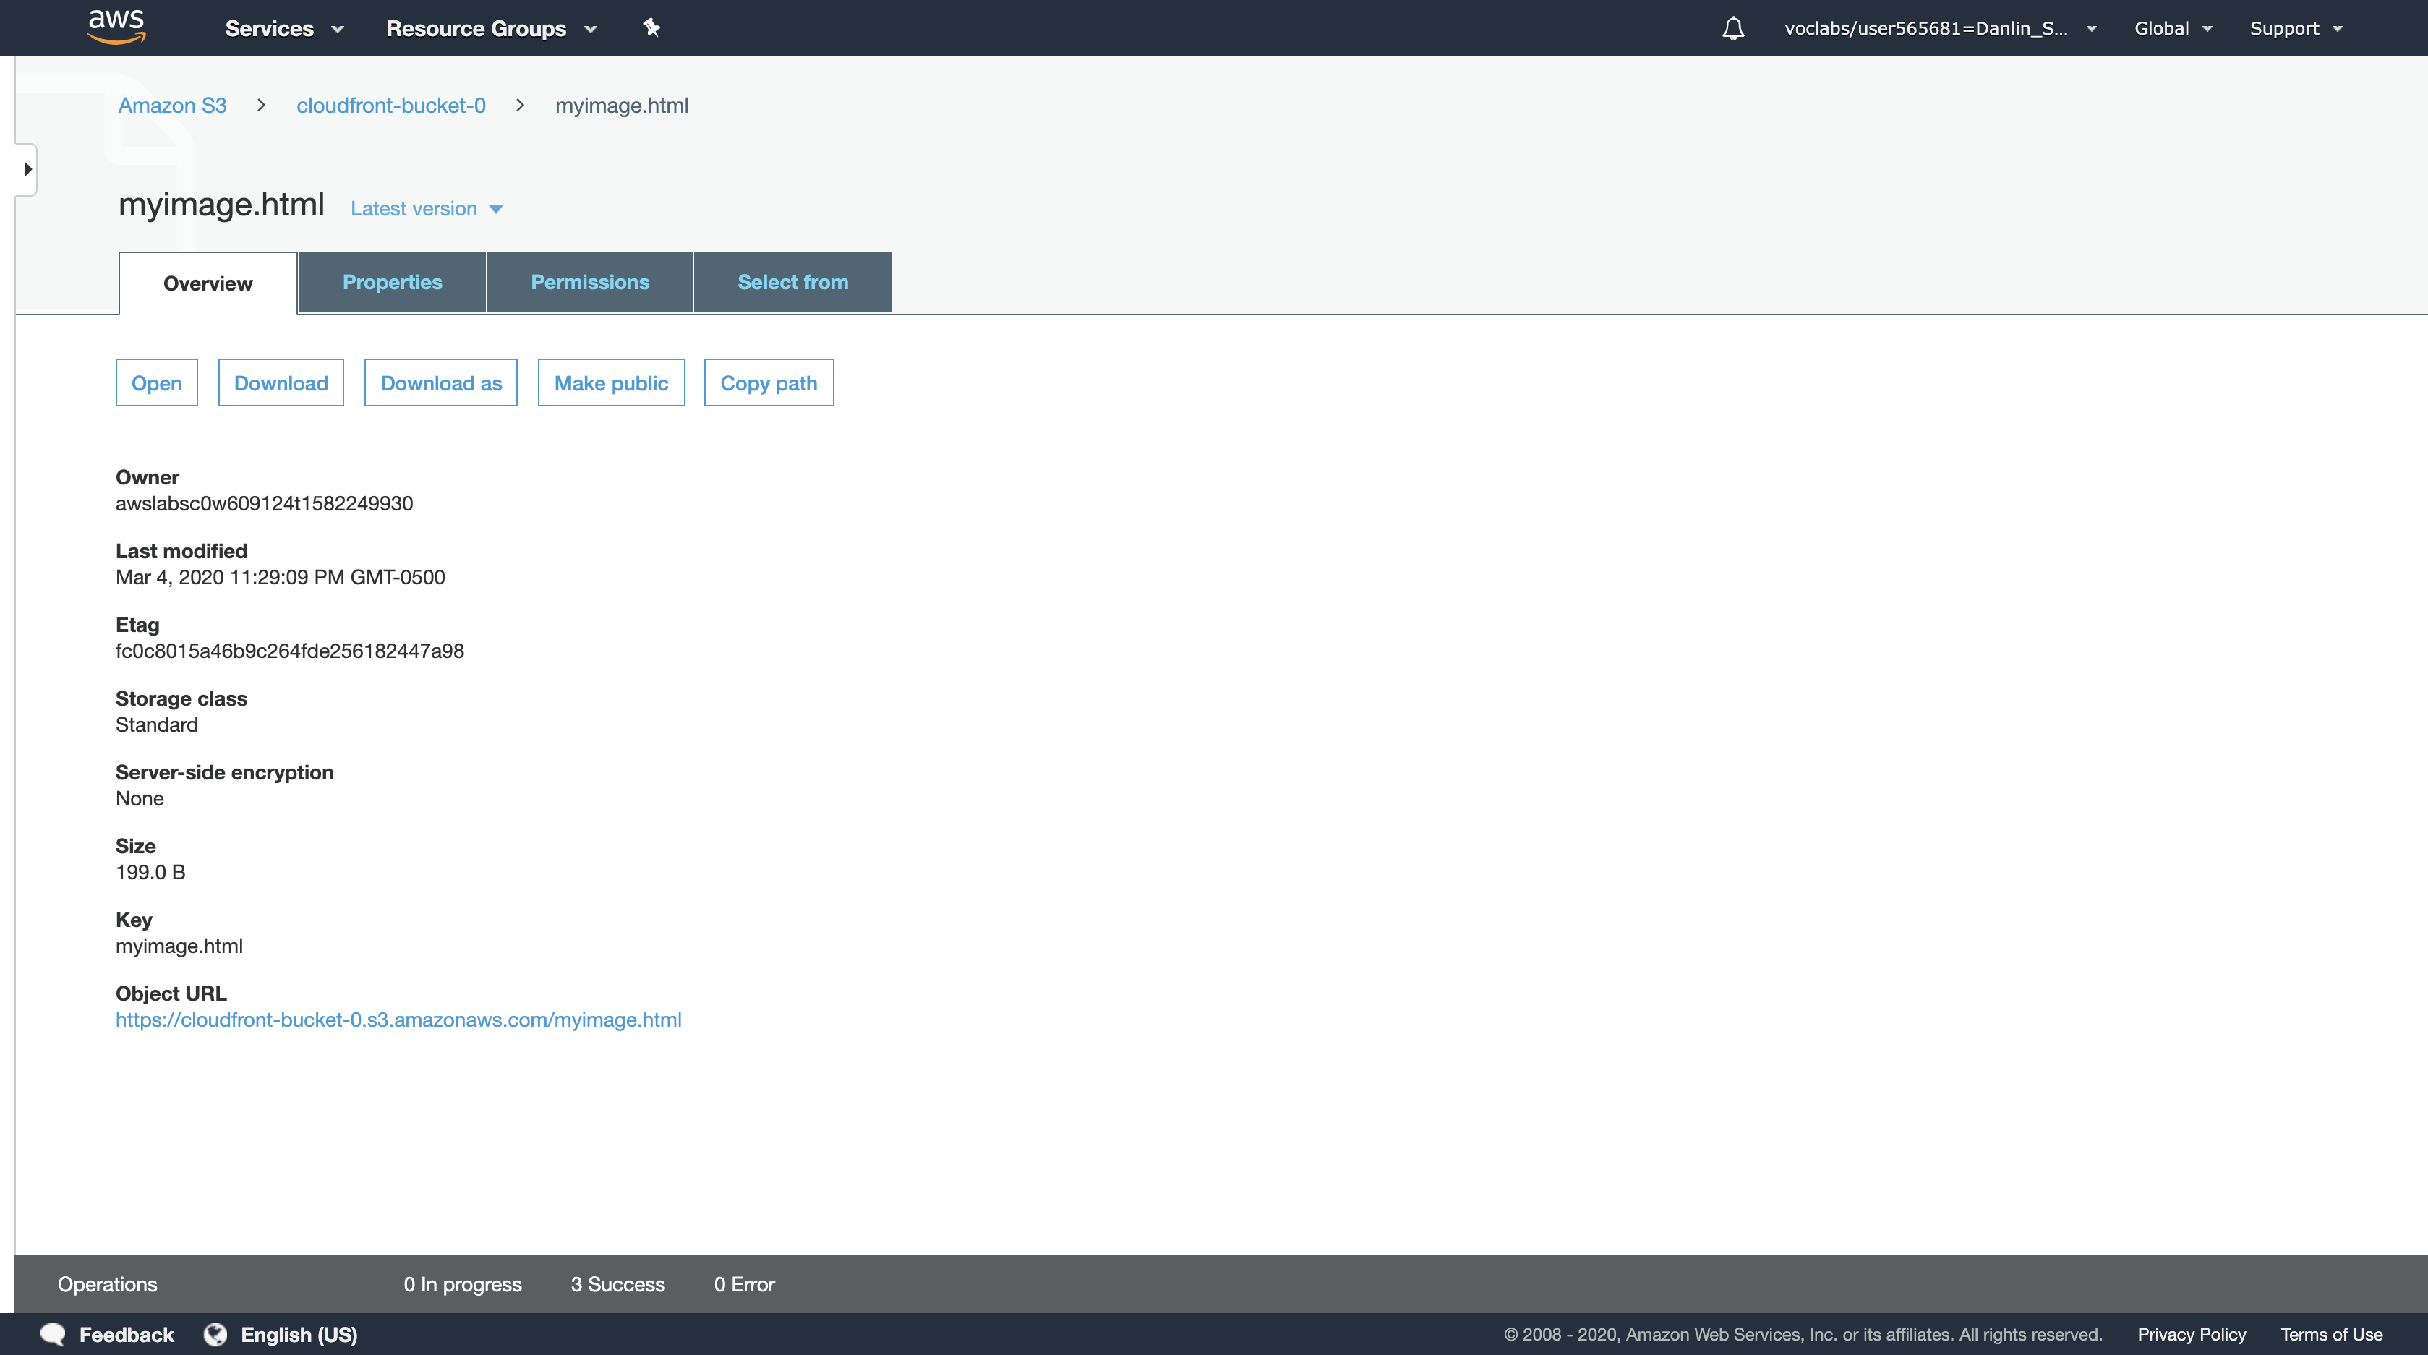Open the Support menu
Image resolution: width=2428 pixels, height=1355 pixels.
(x=2294, y=28)
